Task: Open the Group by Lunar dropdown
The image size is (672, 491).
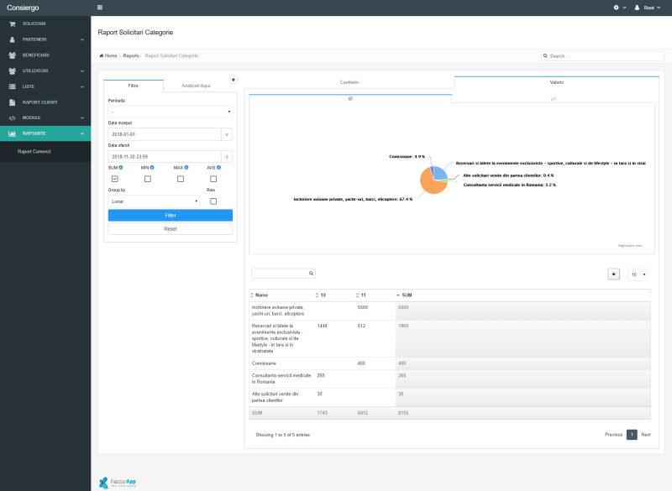Action: click(155, 201)
